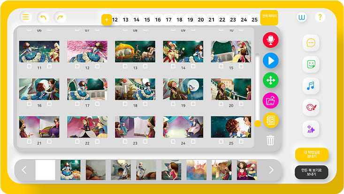Image resolution: width=344 pixels, height=194 pixels.
Task: Check the left checkbox under page 25
Action: 221,141
